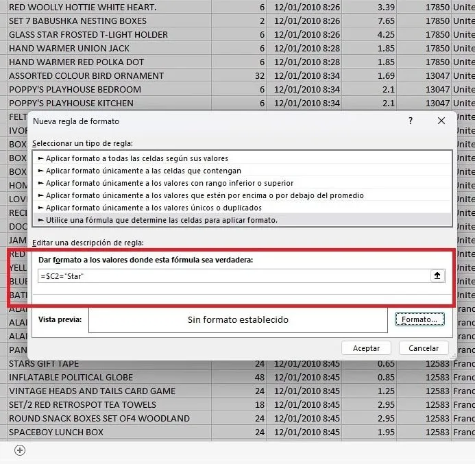Add a new sheet with the plus icon

(20, 450)
